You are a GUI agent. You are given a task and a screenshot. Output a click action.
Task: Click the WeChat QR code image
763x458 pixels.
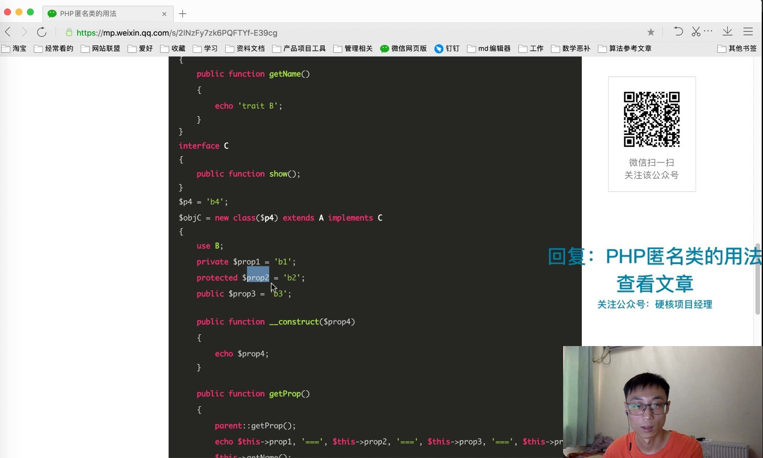[x=652, y=120]
